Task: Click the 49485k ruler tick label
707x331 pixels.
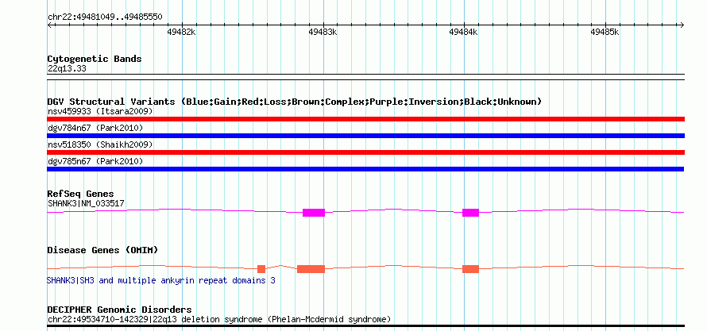Action: (x=605, y=32)
